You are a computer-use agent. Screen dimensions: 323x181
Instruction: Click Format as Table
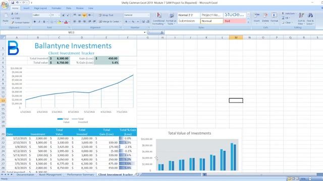coord(171,19)
